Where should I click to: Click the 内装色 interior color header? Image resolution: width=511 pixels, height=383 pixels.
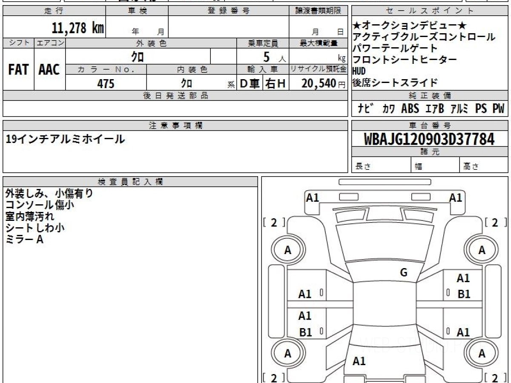coord(192,69)
